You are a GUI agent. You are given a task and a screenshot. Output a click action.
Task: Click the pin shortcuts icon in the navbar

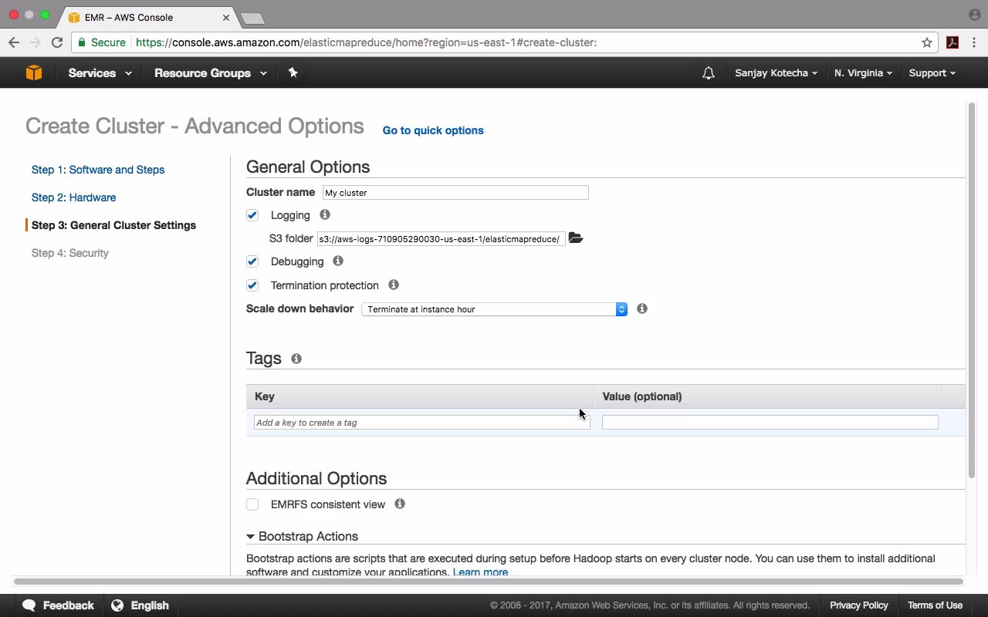[293, 72]
